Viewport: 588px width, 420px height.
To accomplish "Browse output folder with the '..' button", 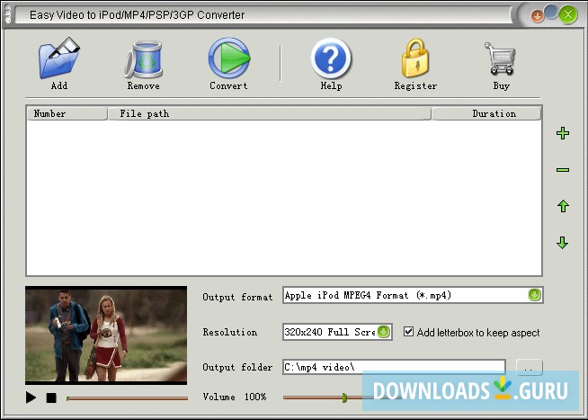I will pos(530,368).
